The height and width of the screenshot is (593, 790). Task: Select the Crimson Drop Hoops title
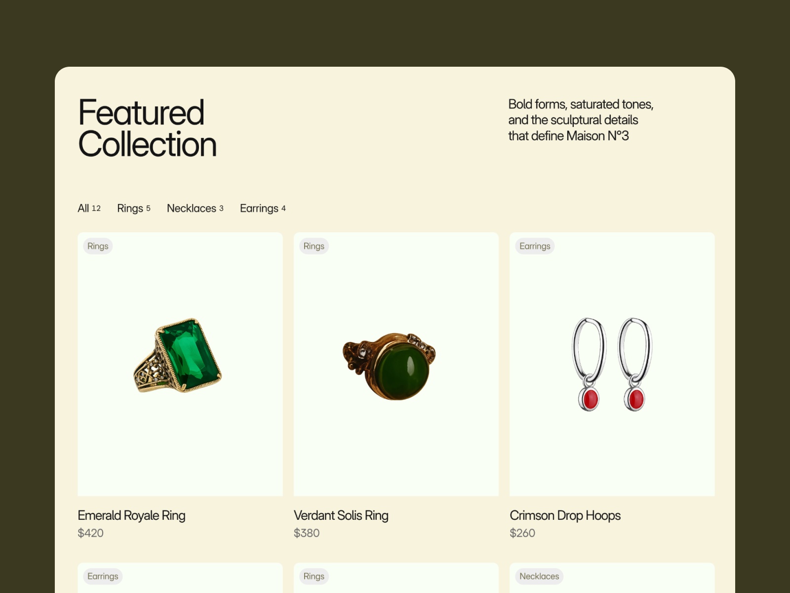(565, 515)
